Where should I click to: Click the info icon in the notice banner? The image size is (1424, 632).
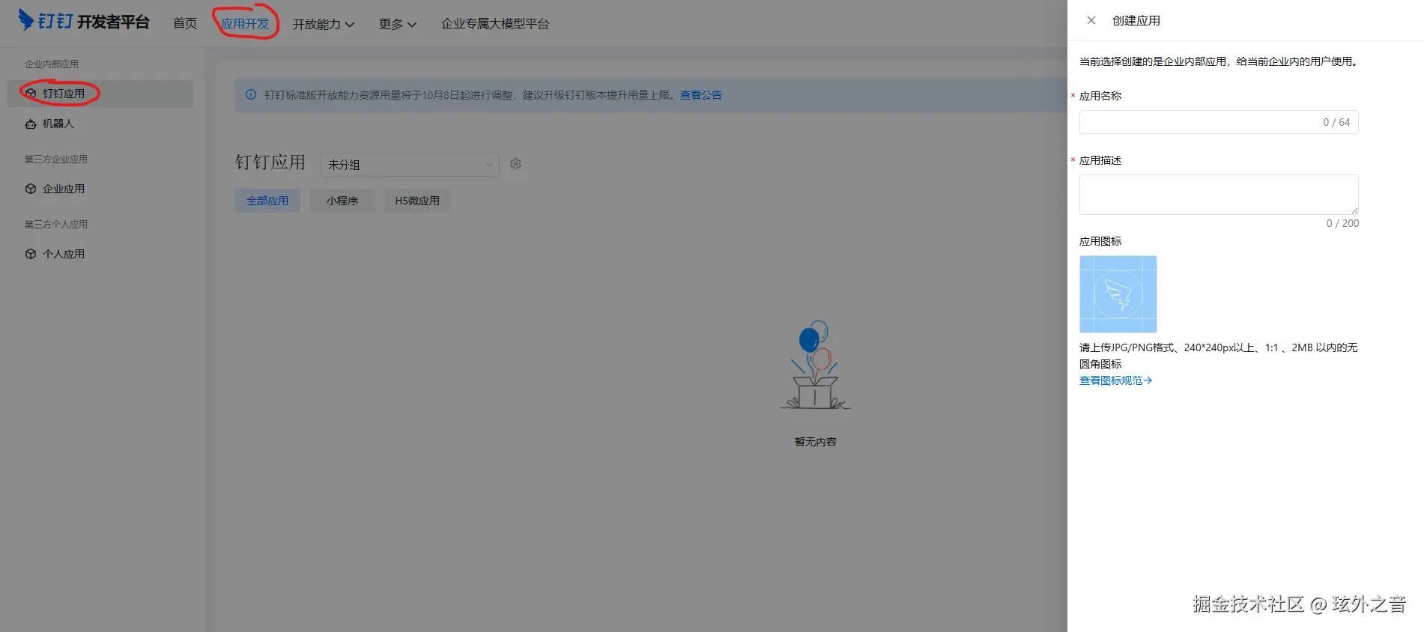[x=251, y=95]
